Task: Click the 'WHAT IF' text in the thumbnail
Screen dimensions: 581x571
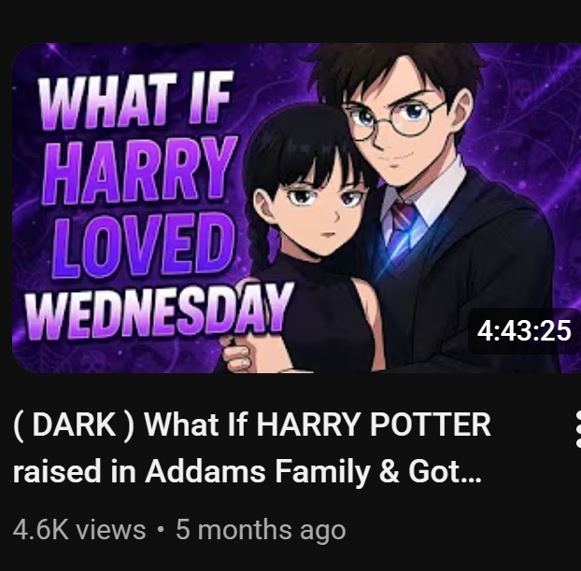Action: tap(136, 99)
